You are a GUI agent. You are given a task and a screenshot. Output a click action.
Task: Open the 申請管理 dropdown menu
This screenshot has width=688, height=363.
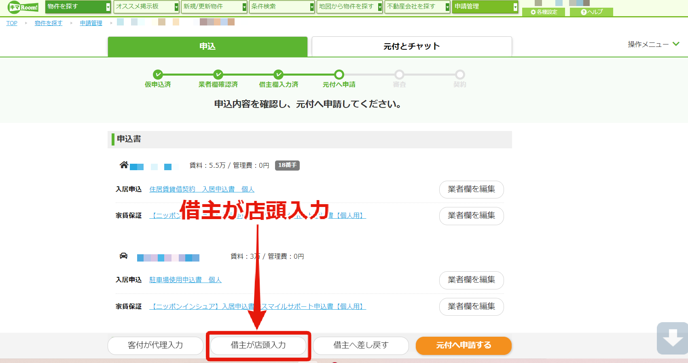(485, 7)
